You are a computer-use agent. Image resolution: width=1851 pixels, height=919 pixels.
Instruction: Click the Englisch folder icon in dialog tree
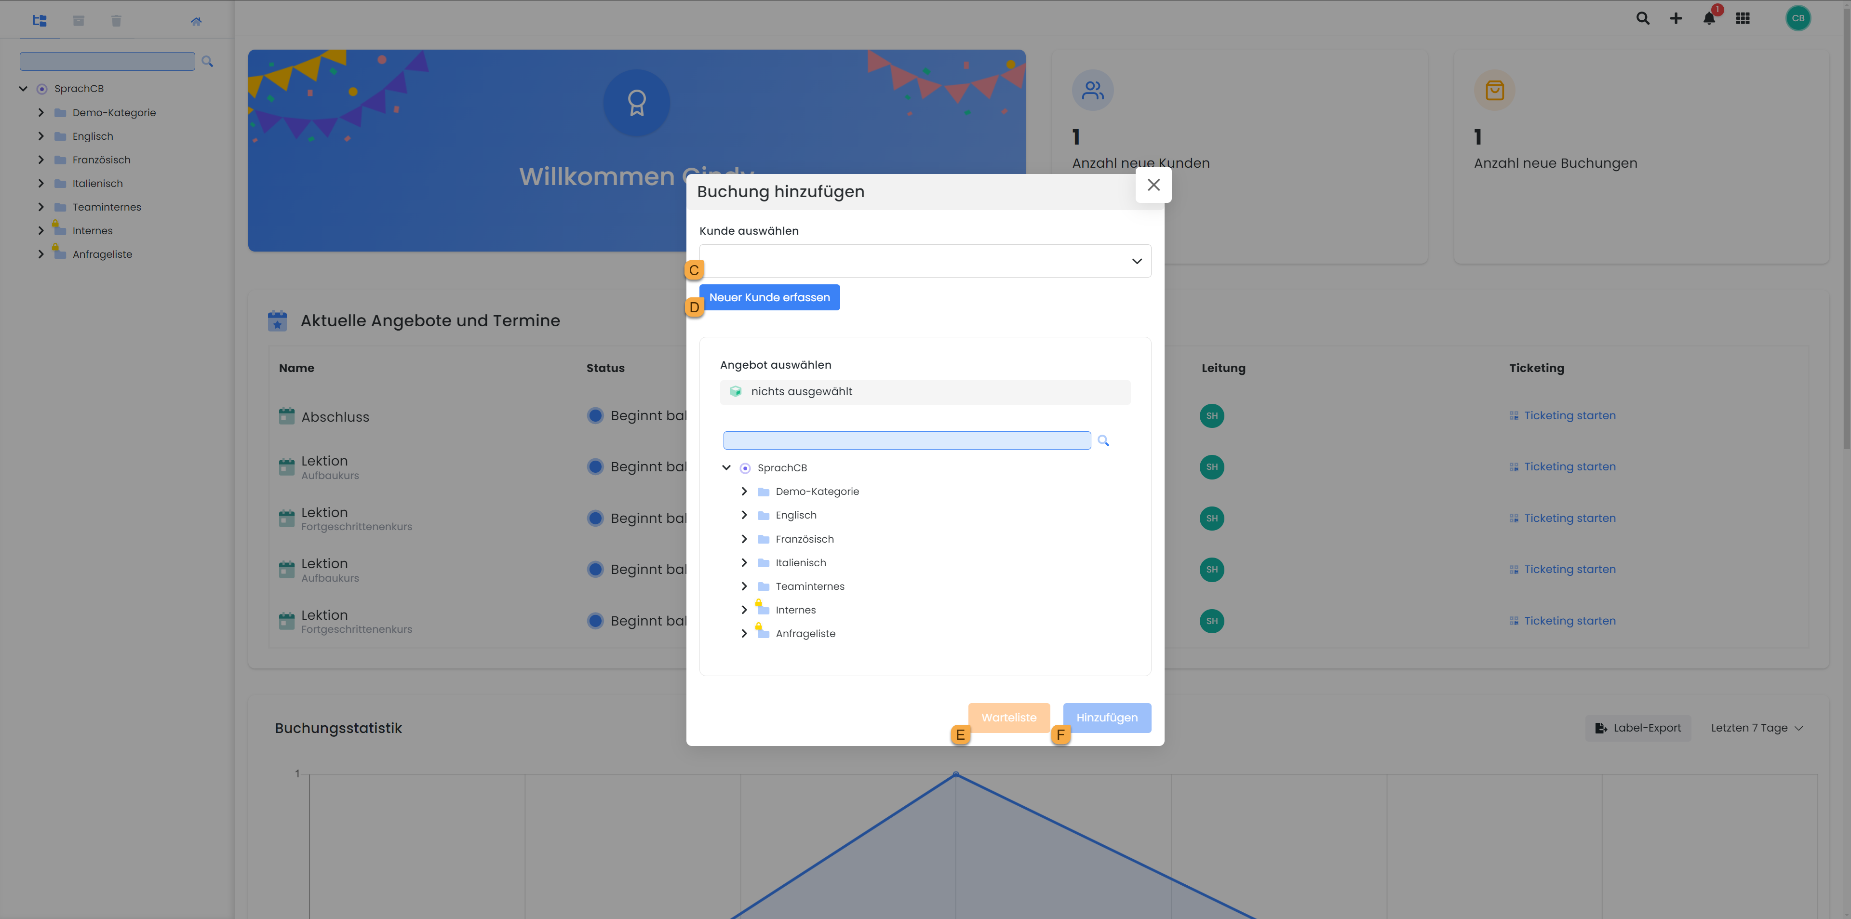(764, 515)
